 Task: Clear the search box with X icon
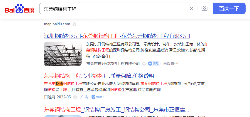click(192, 8)
